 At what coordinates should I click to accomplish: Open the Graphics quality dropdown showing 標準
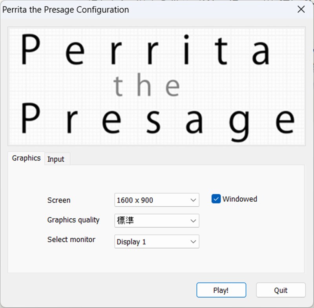pyautogui.click(x=156, y=221)
